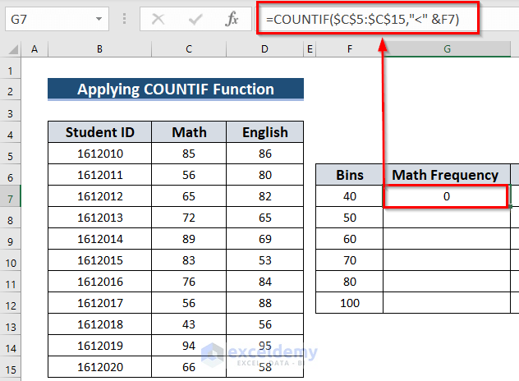Select cell with Student ID 1612015
Viewport: 519px width, 381px height.
click(99, 260)
